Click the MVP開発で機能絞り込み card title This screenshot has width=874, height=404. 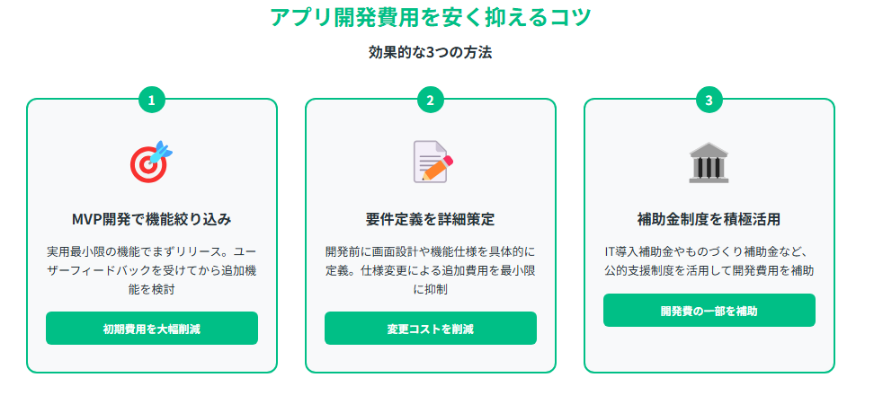click(x=152, y=219)
